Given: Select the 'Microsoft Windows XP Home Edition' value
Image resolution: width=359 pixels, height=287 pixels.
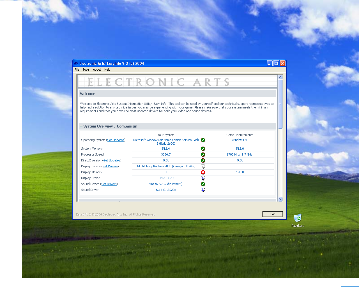Looking at the screenshot, I should point(166,142).
